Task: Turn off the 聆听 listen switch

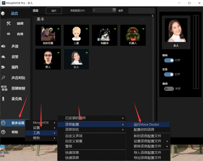Action: [169, 60]
